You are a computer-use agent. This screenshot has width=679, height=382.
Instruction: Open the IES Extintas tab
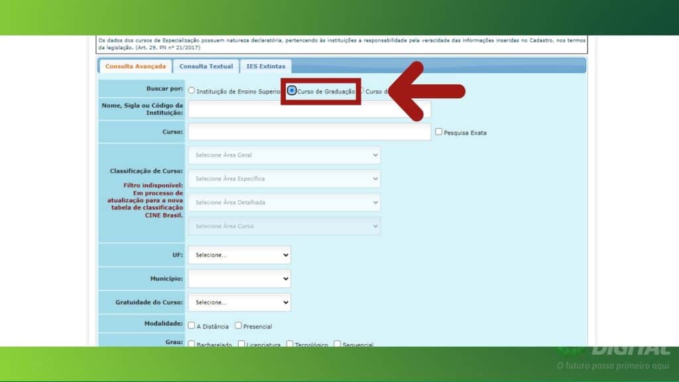click(265, 66)
